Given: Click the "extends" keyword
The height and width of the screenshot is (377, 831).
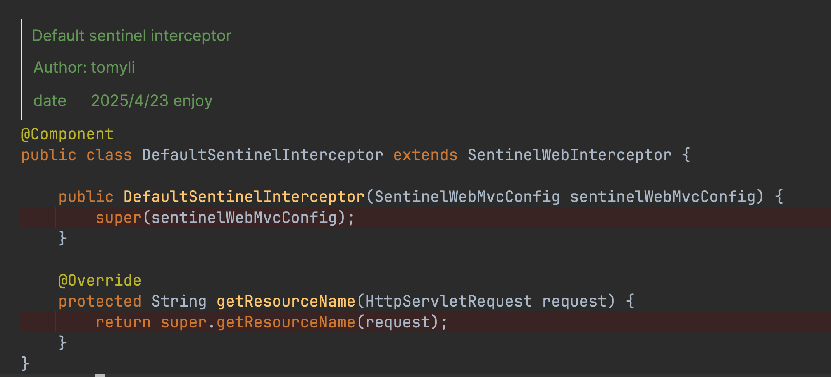Looking at the screenshot, I should [425, 155].
